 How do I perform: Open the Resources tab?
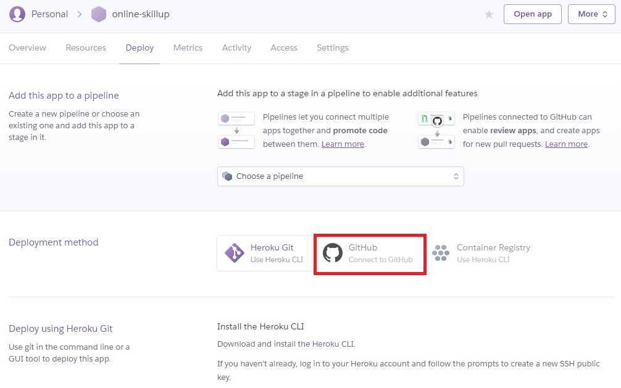[86, 47]
